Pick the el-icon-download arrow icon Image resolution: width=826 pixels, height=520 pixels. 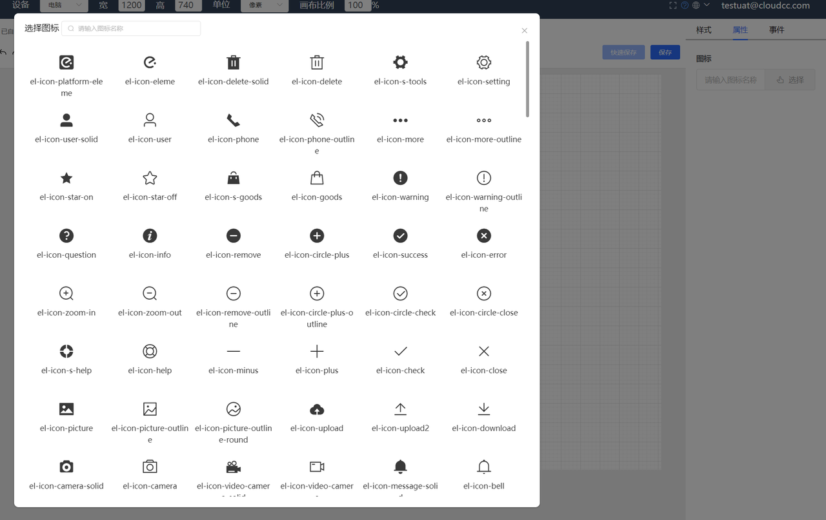483,410
